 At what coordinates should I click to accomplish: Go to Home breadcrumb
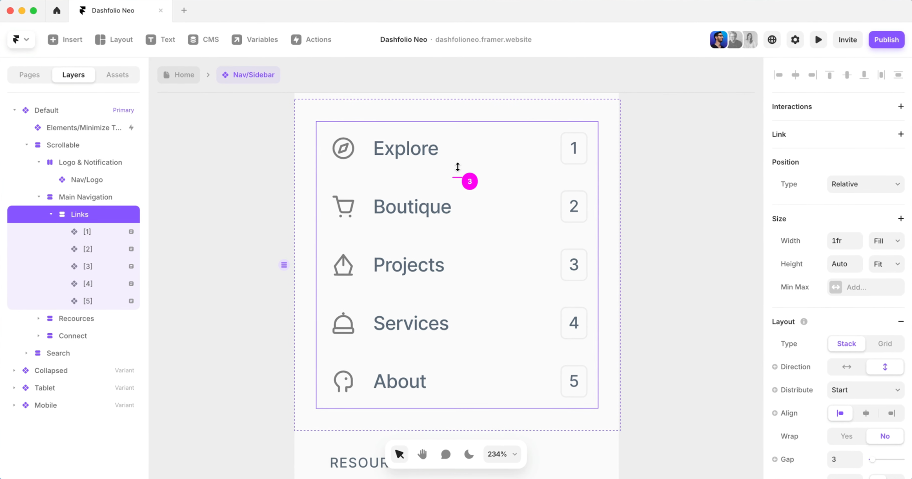(179, 75)
